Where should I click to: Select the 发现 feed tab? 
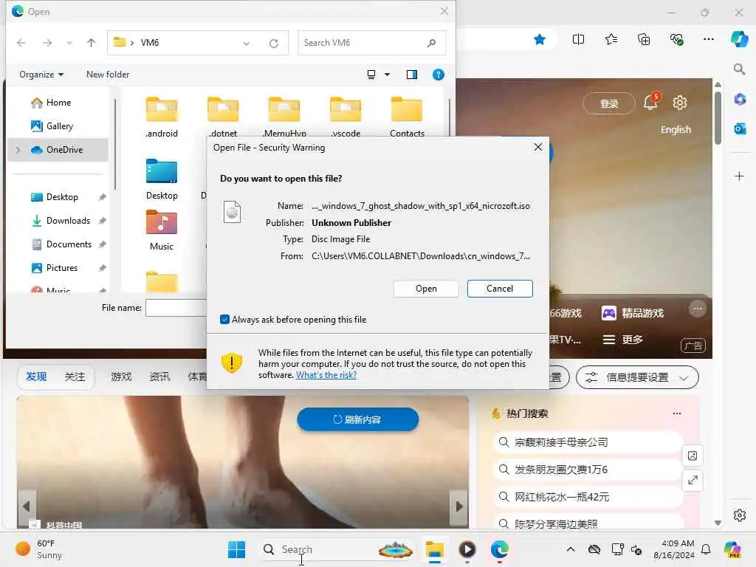tap(36, 377)
